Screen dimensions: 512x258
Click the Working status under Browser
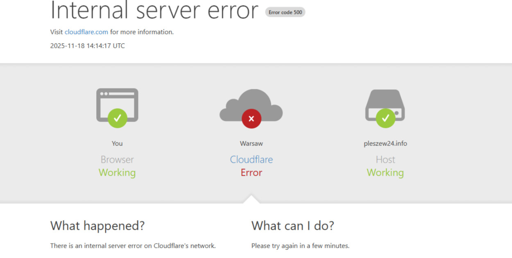[117, 172]
